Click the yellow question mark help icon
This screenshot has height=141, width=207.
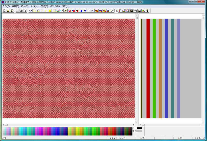[147, 11]
